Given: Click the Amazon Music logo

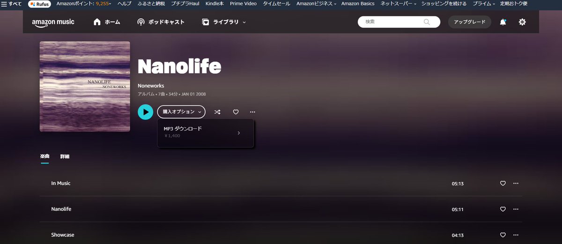Looking at the screenshot, I should 53,22.
